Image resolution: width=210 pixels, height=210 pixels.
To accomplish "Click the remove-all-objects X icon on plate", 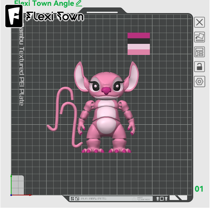I will pyautogui.click(x=199, y=22).
